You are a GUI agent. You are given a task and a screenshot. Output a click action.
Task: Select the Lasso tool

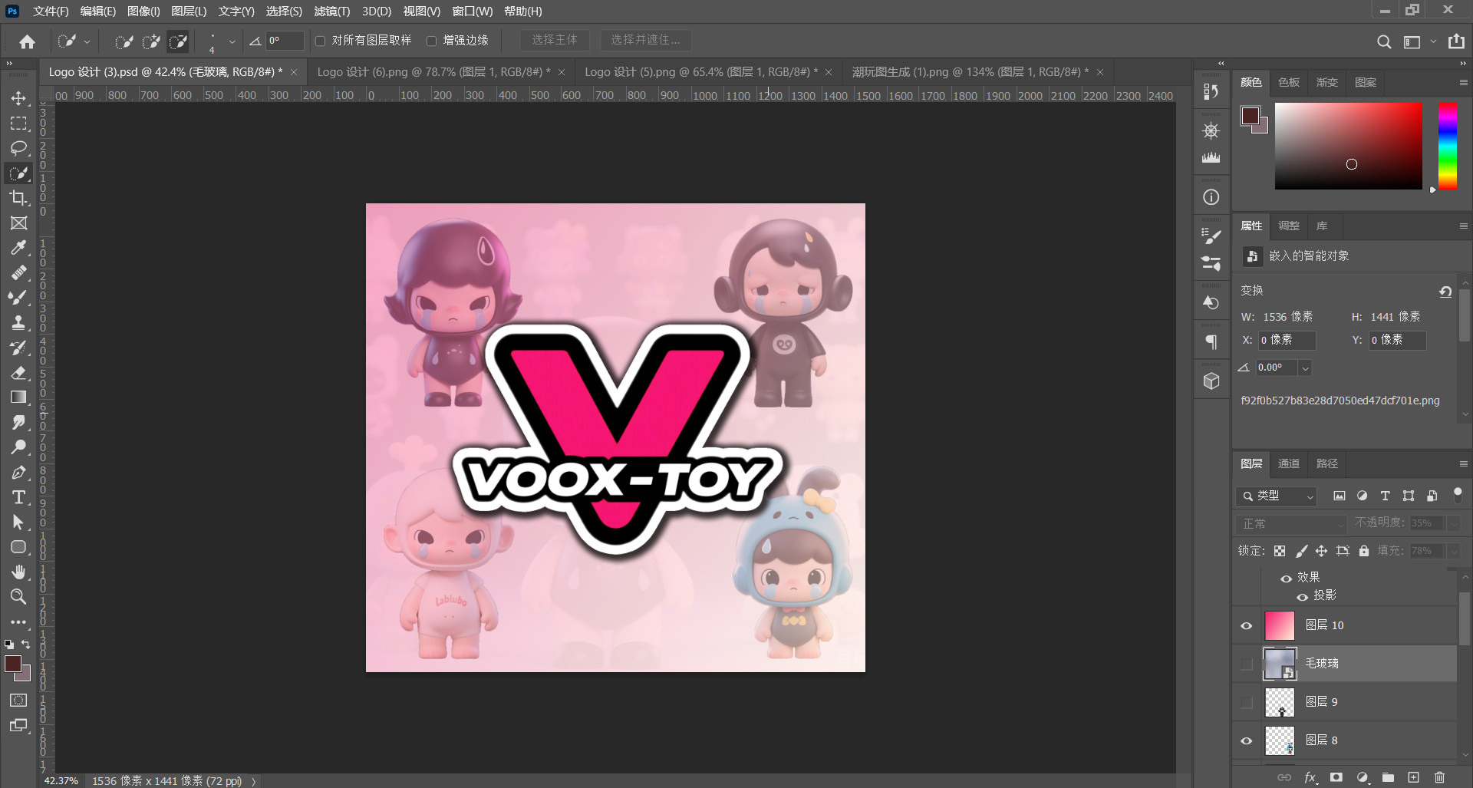coord(18,148)
